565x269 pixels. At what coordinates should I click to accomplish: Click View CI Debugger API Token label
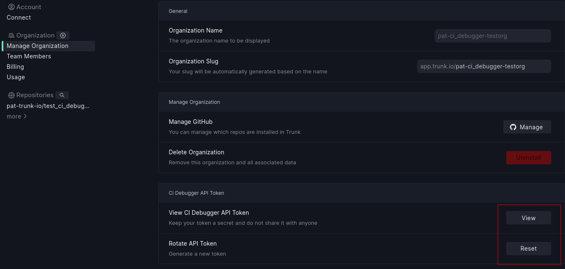(x=209, y=213)
